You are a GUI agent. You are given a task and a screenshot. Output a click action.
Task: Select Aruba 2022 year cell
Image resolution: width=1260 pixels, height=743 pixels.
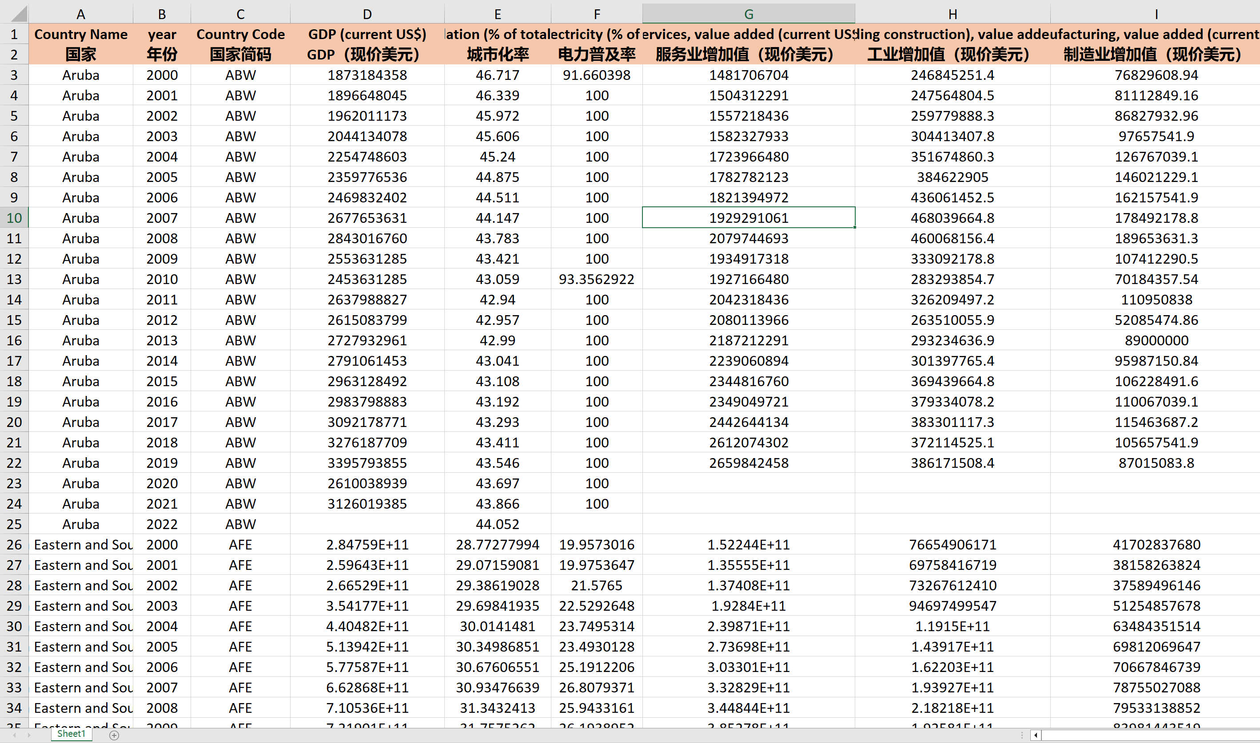(162, 524)
